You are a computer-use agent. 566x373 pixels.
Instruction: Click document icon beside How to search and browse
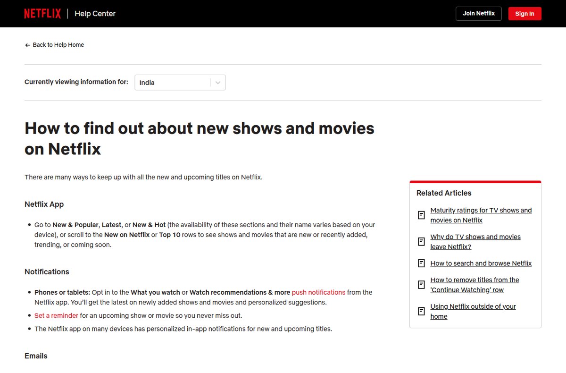click(x=421, y=263)
